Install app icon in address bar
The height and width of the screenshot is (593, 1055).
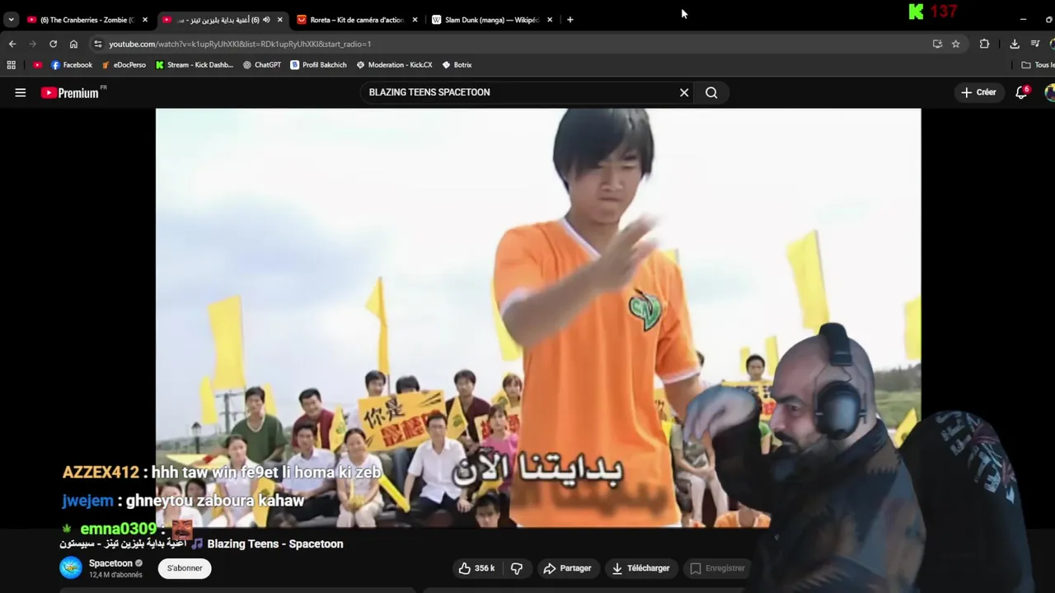pos(937,44)
